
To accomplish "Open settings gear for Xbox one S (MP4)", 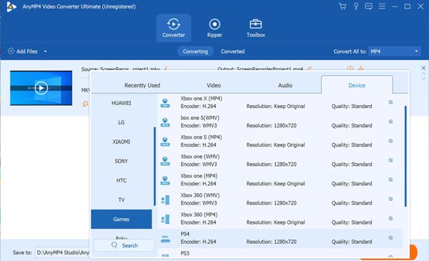I will click(x=390, y=141).
